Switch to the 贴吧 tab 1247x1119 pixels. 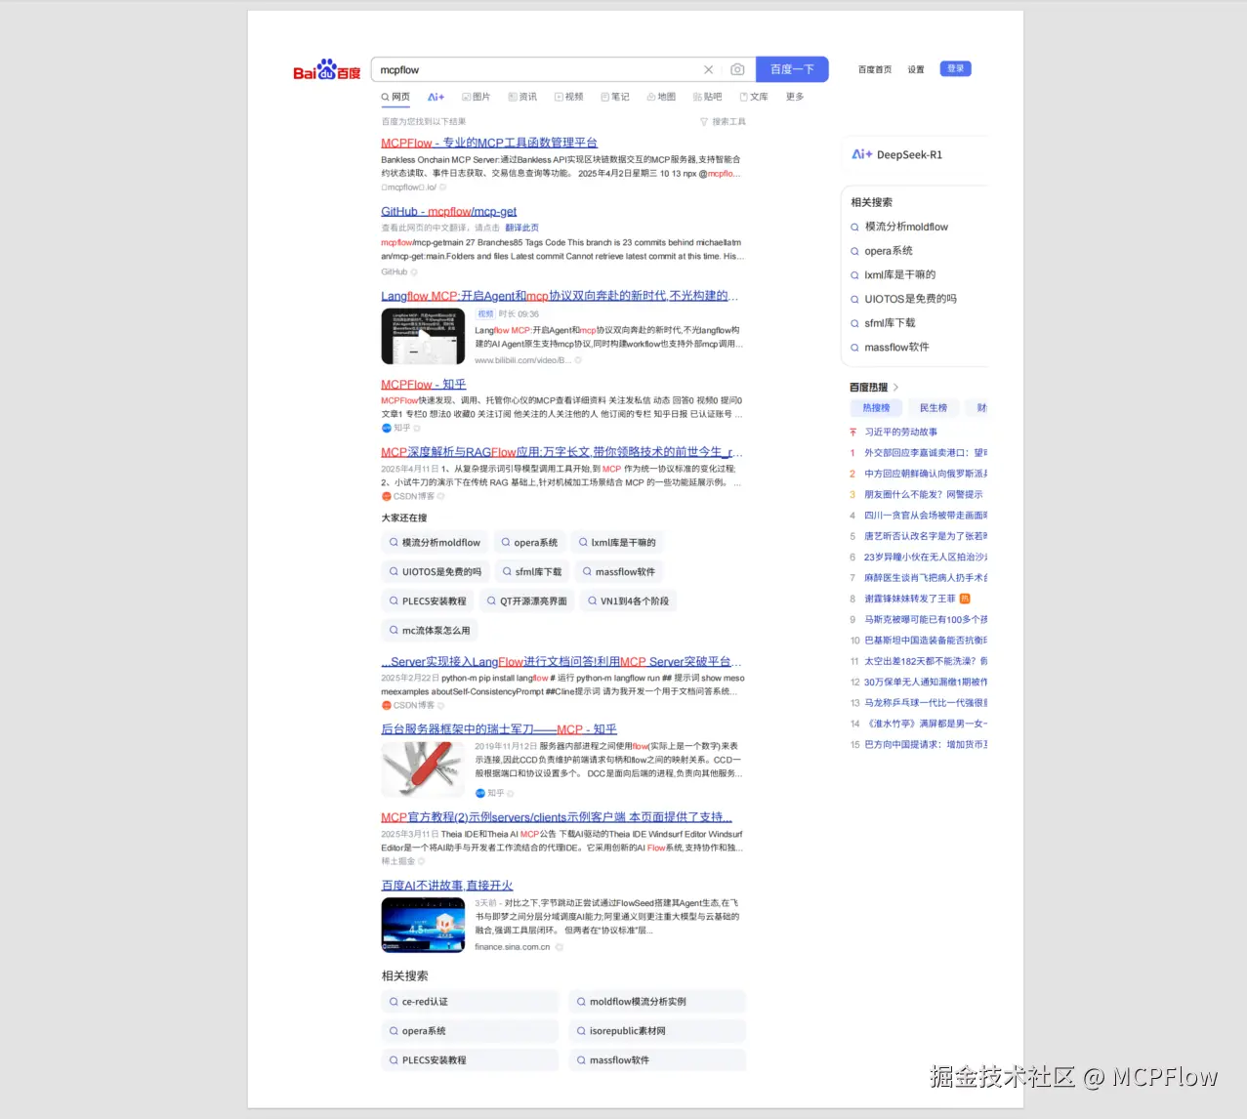point(707,97)
